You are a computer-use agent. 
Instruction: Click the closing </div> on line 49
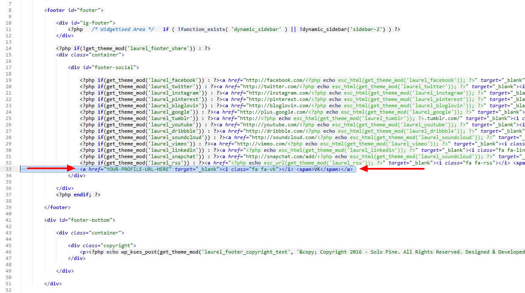pos(65,271)
